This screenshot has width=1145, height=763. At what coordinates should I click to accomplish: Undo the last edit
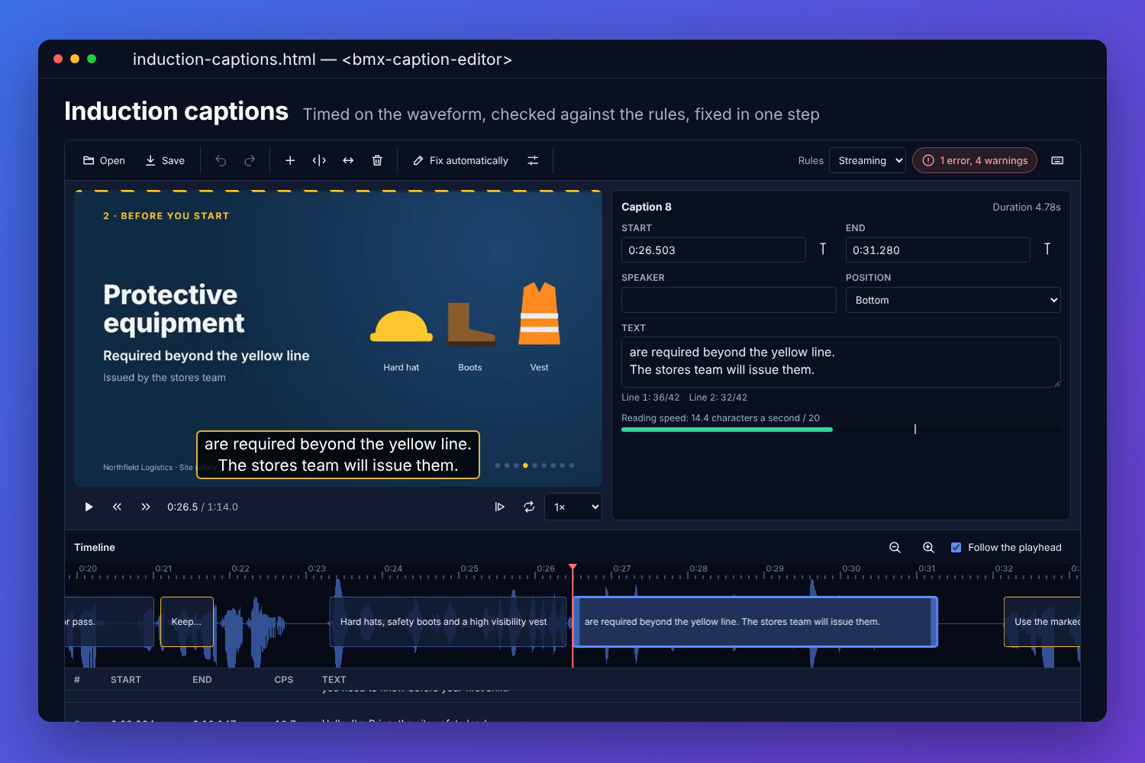point(221,160)
